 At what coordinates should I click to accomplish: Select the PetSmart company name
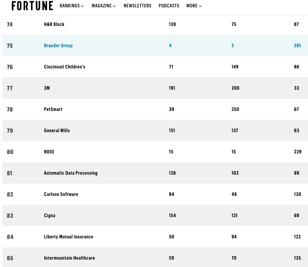pos(53,109)
